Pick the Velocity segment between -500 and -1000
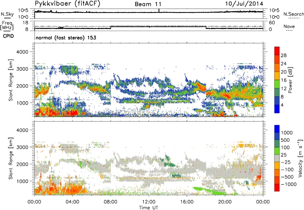304x210 pixels. (277, 180)
